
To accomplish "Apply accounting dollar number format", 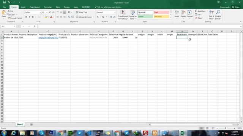I will point(98,17).
